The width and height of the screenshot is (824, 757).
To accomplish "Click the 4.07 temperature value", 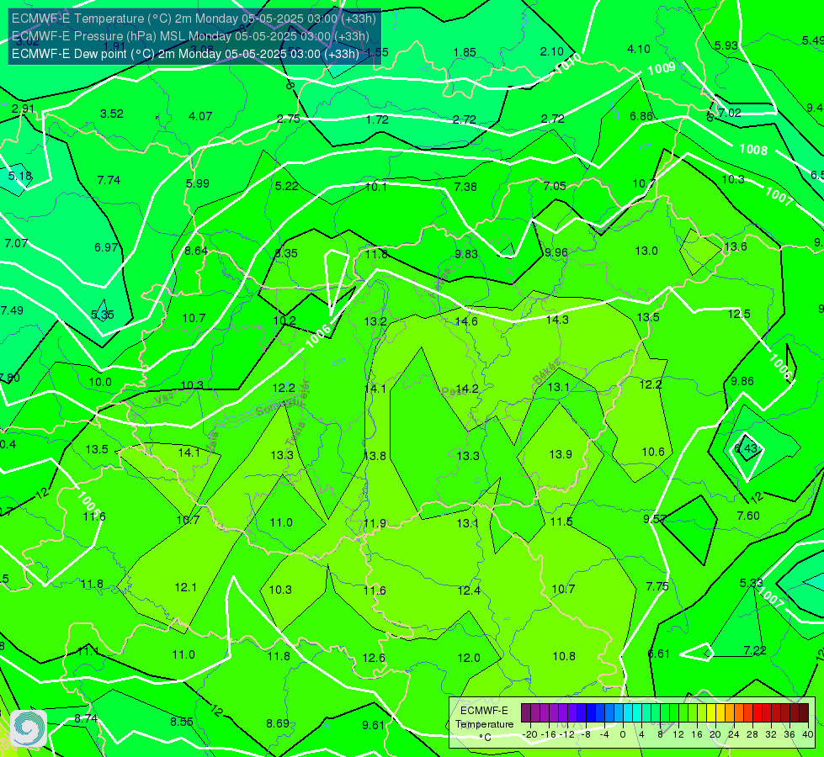I will coord(200,116).
